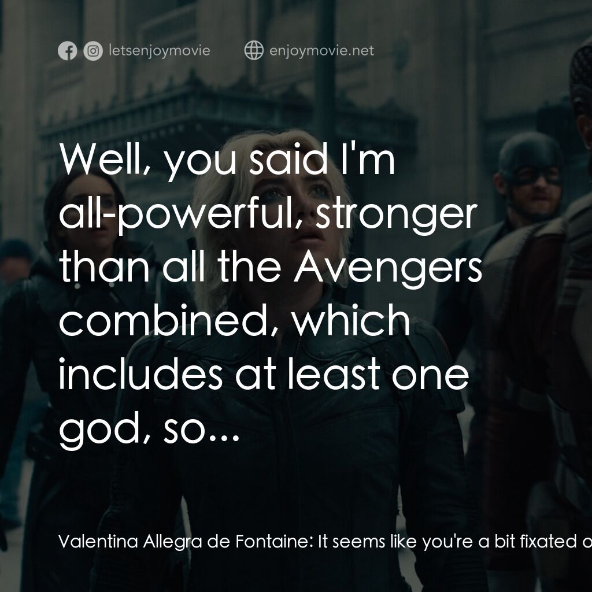Click the name "Valentina Allegra de Fontaine"

186,542
